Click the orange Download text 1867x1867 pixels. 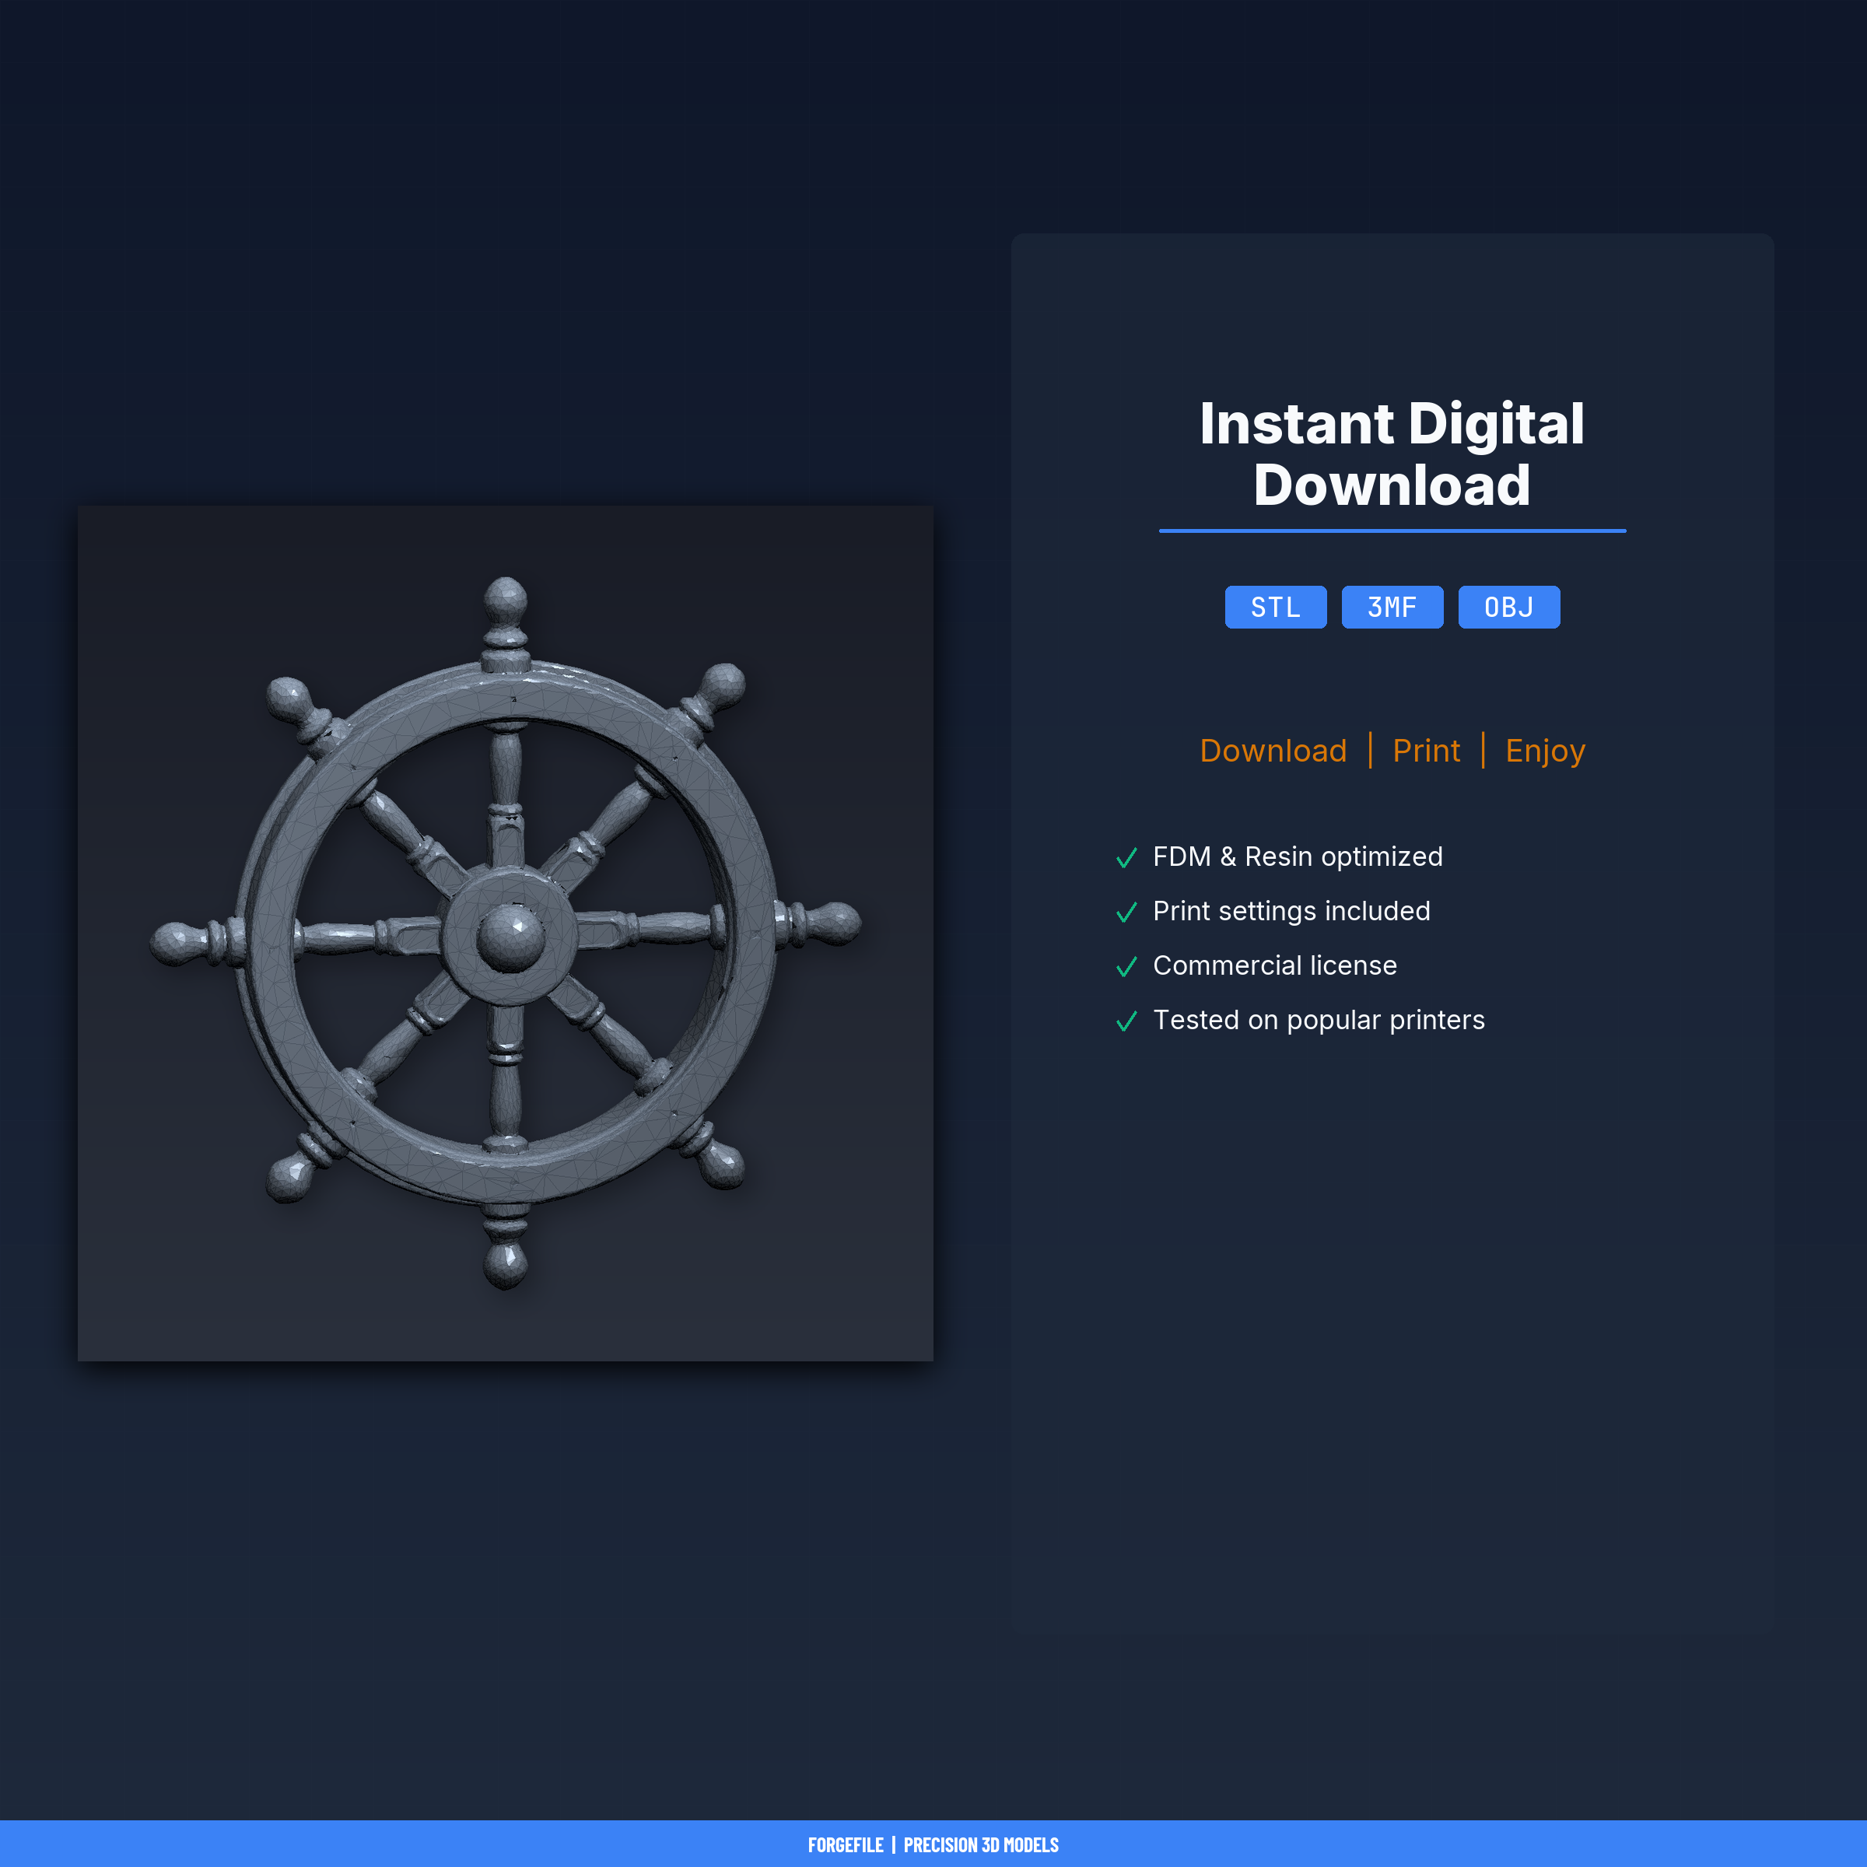[x=1273, y=751]
